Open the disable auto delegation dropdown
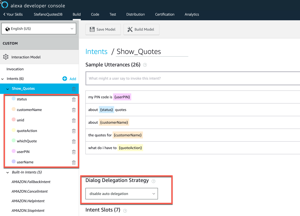Viewport: 300px width, 216px height. [121, 194]
